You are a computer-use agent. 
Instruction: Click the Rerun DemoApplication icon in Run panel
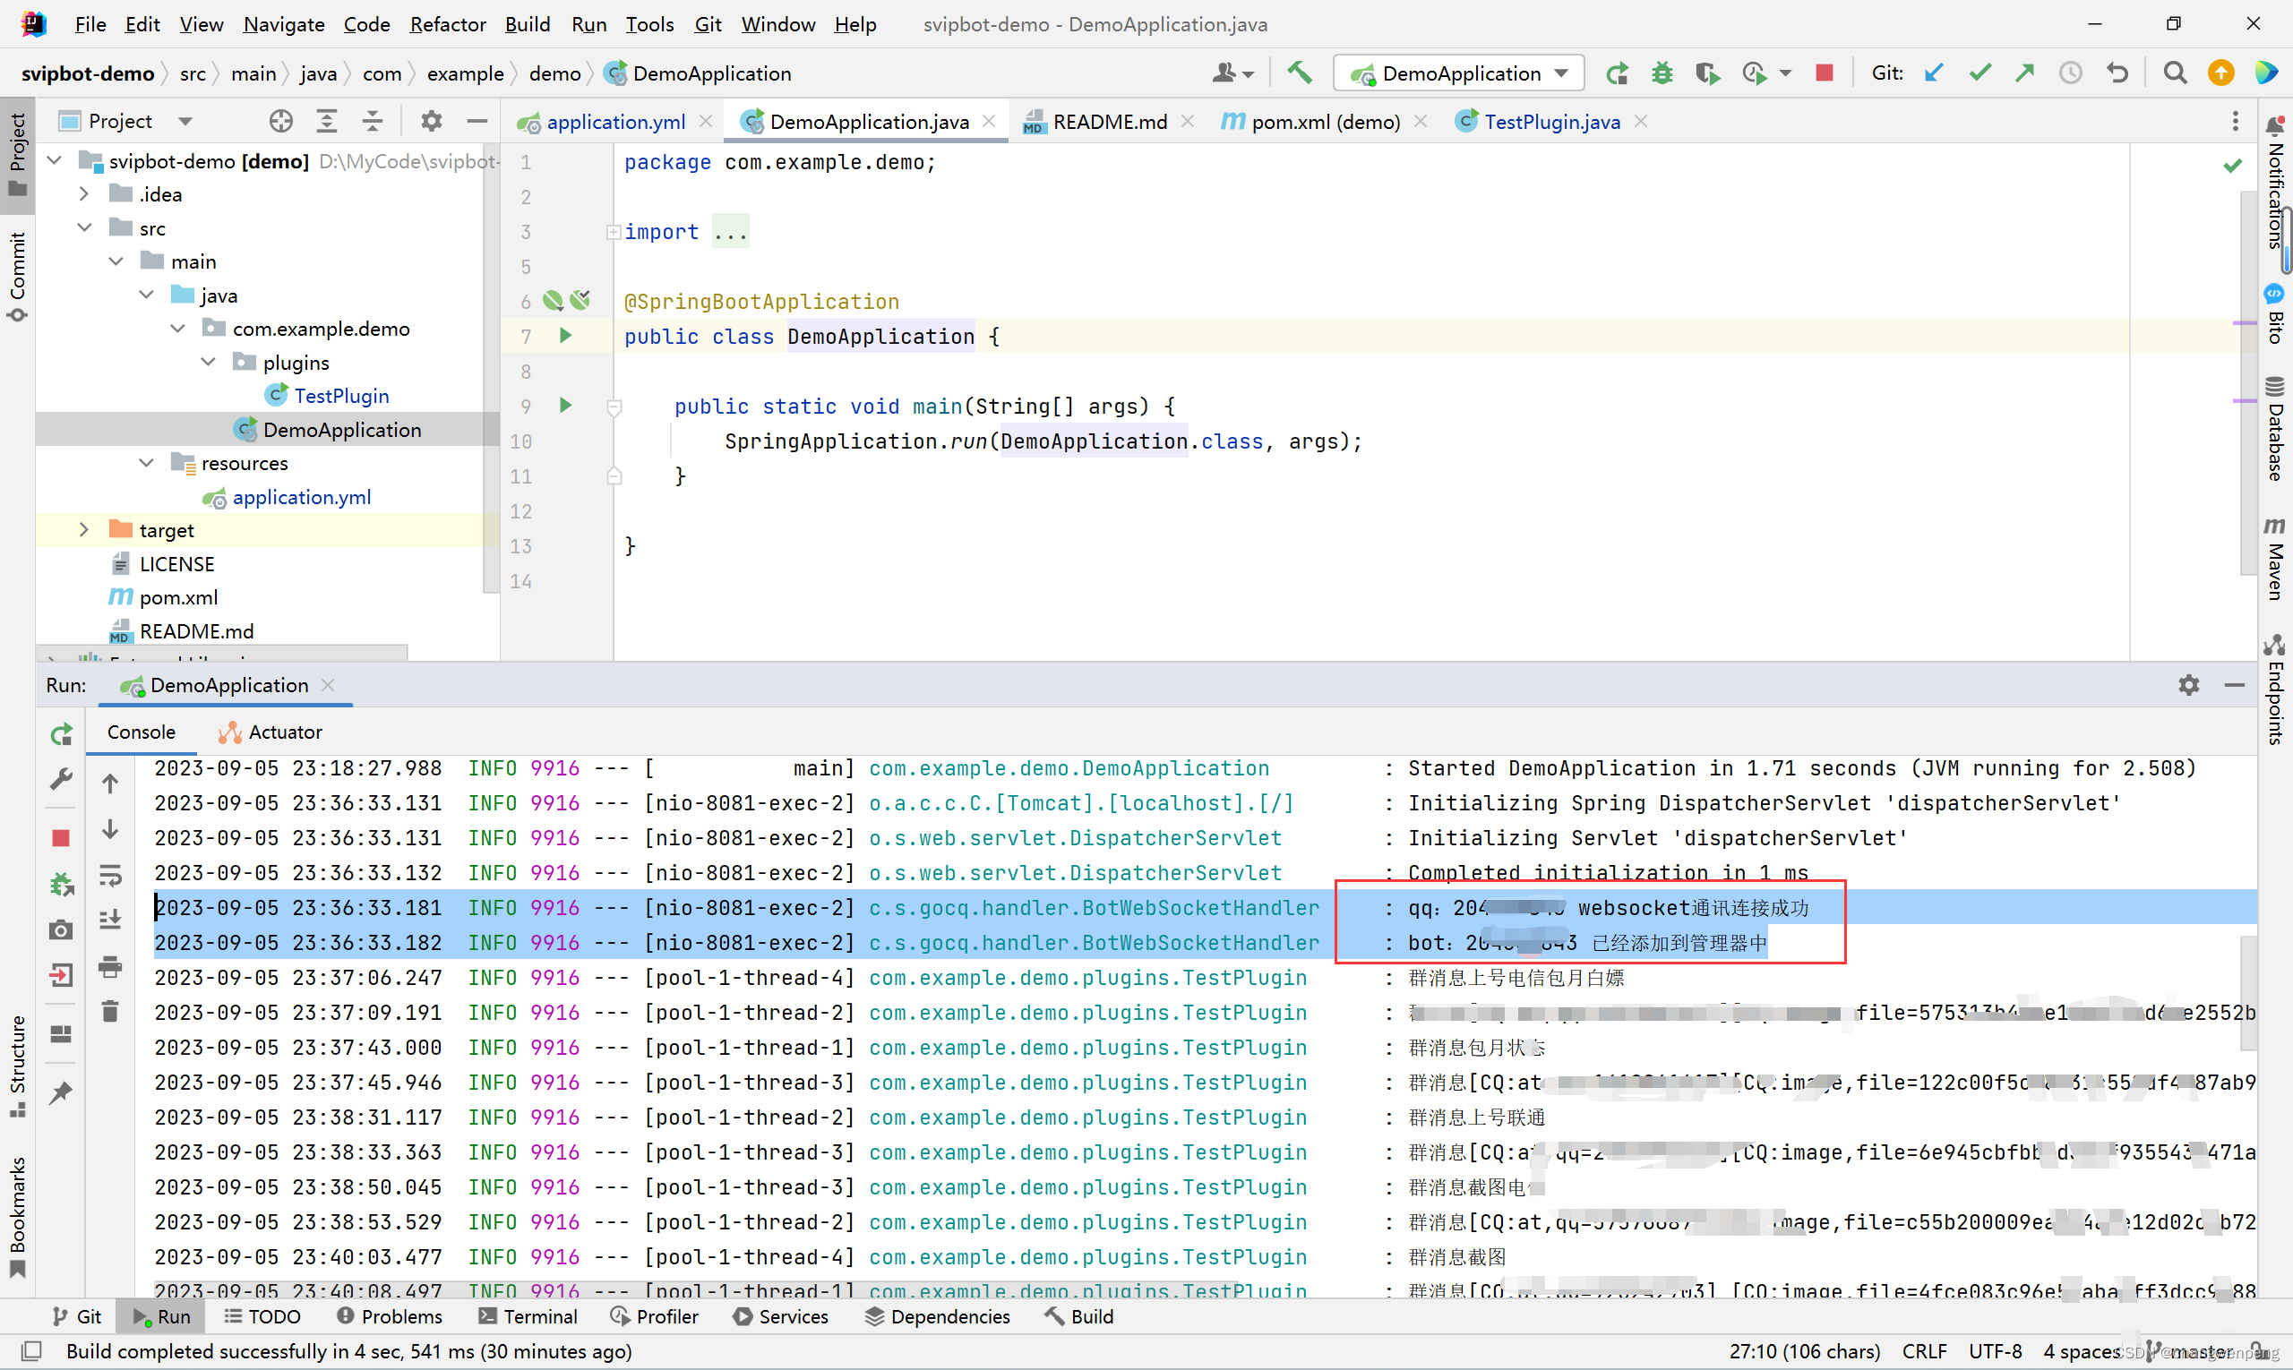click(x=61, y=734)
